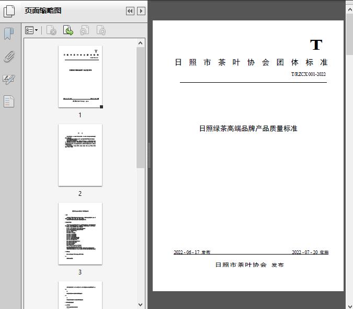Open the Signatures panel

9,79
